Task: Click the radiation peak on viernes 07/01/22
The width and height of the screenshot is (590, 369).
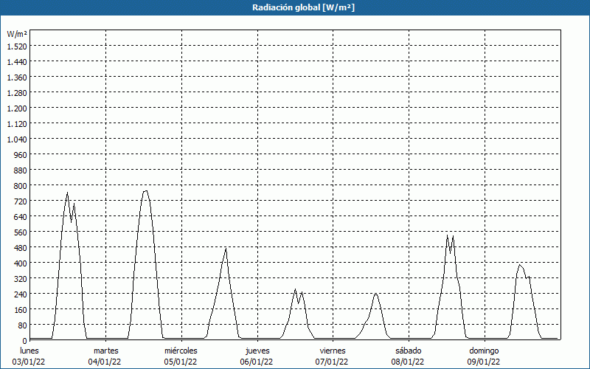Action: [375, 294]
